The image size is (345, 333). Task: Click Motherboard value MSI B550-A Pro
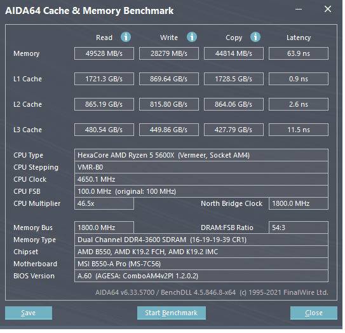201,264
